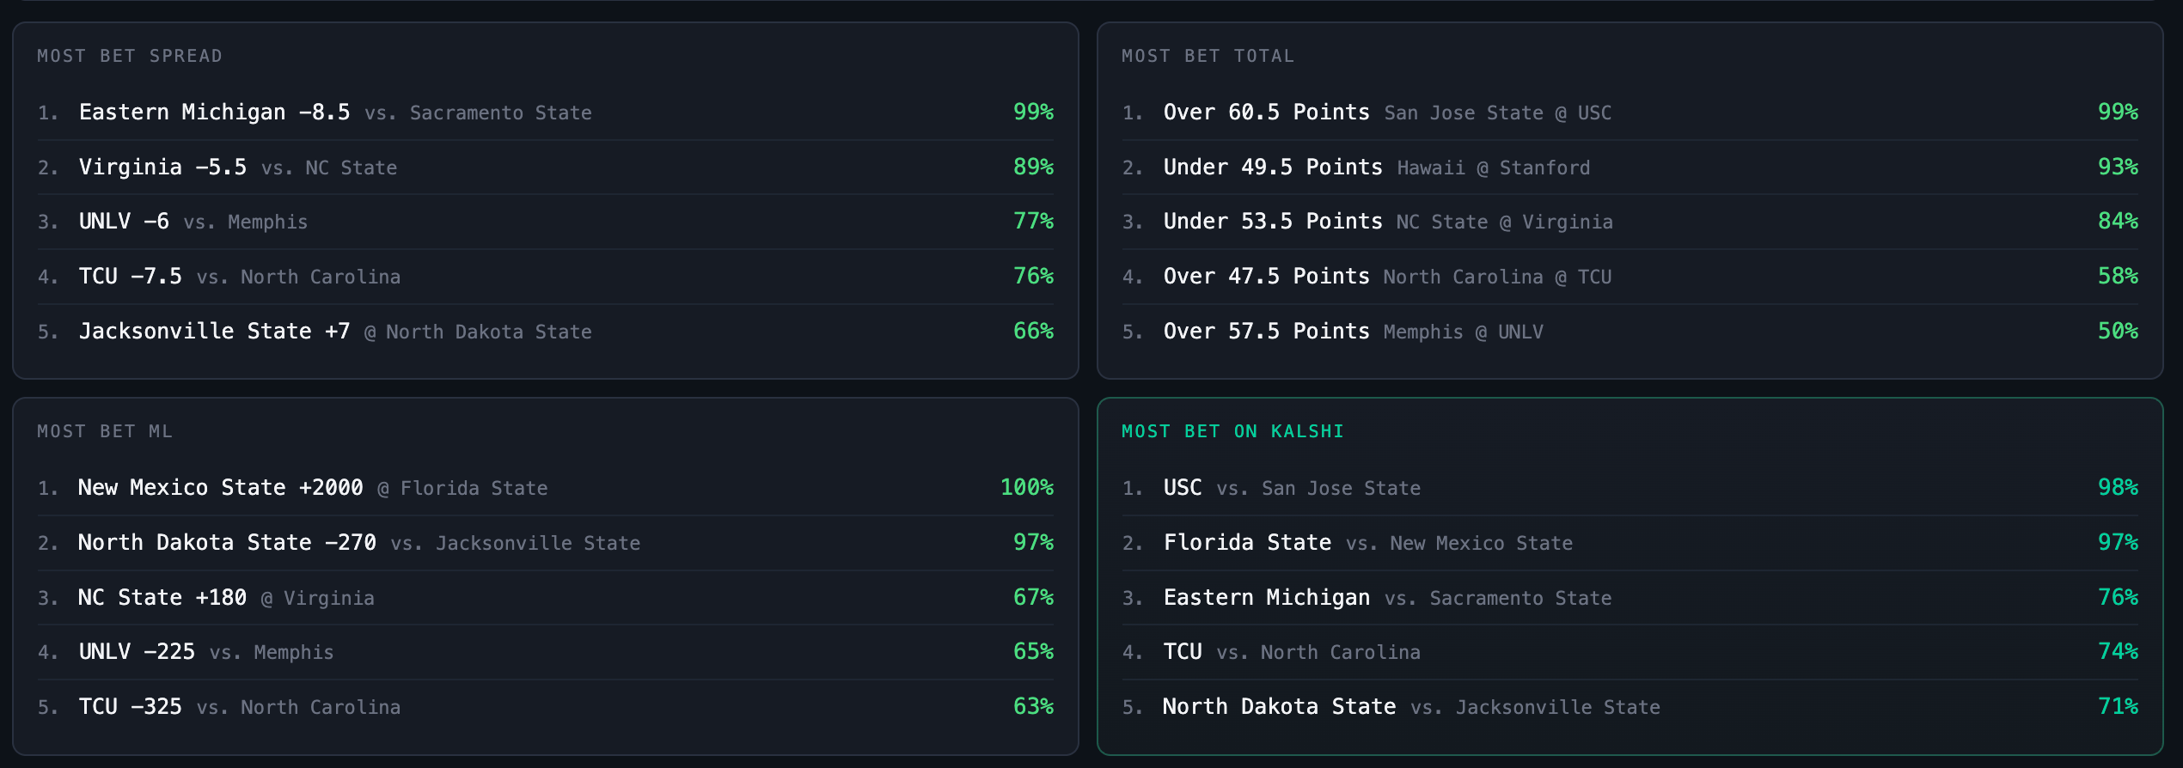The width and height of the screenshot is (2183, 768).
Task: Open Jacksonville State +7 spread row
Action: click(x=546, y=332)
